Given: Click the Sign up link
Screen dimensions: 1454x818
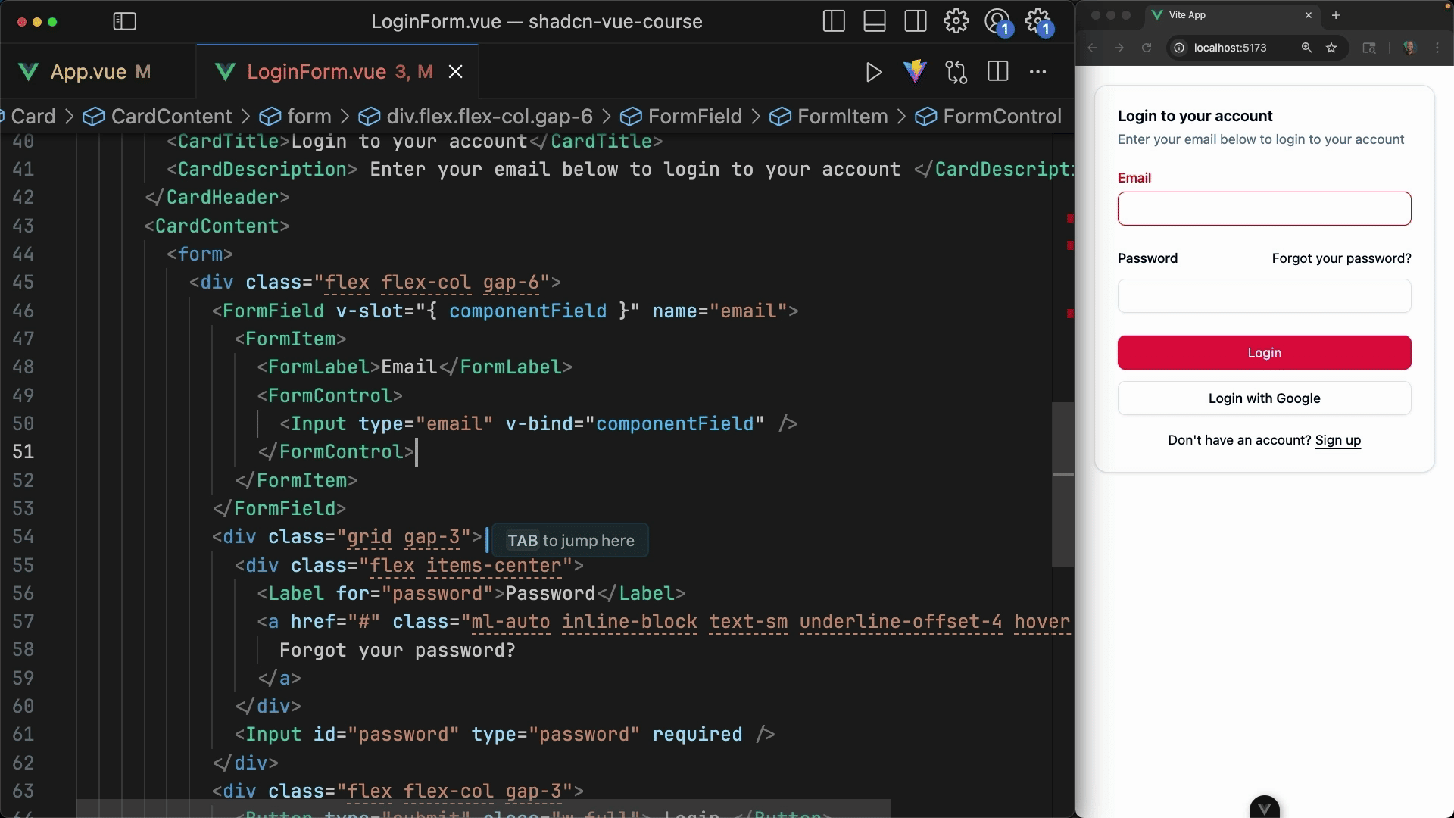Looking at the screenshot, I should pyautogui.click(x=1337, y=440).
